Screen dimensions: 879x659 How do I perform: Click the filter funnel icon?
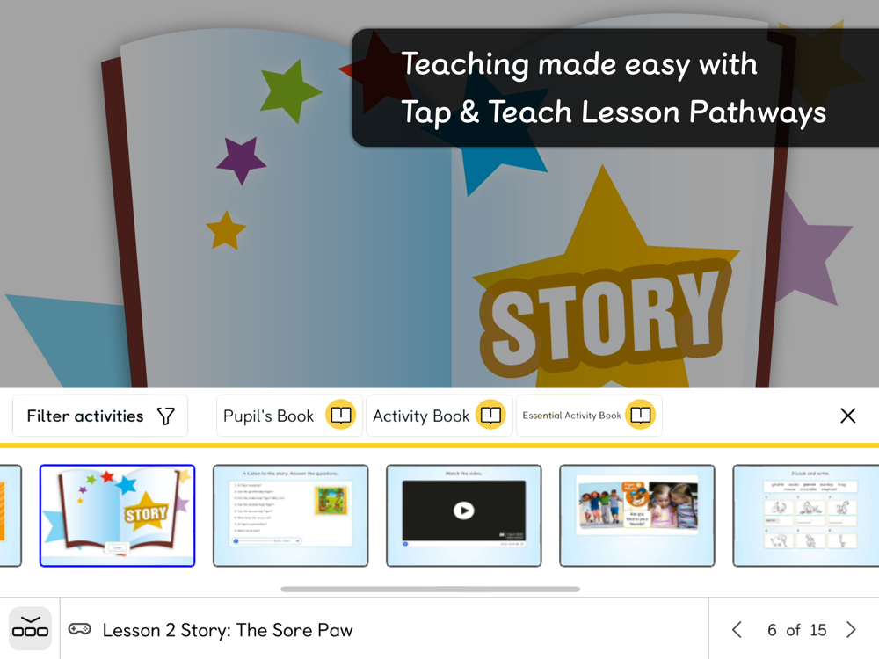click(166, 416)
